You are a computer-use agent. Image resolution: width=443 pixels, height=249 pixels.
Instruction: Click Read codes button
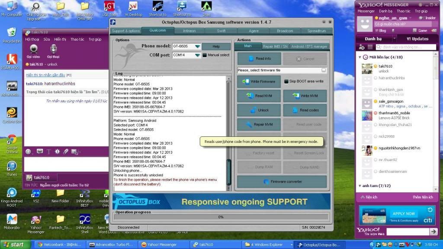tap(305, 110)
